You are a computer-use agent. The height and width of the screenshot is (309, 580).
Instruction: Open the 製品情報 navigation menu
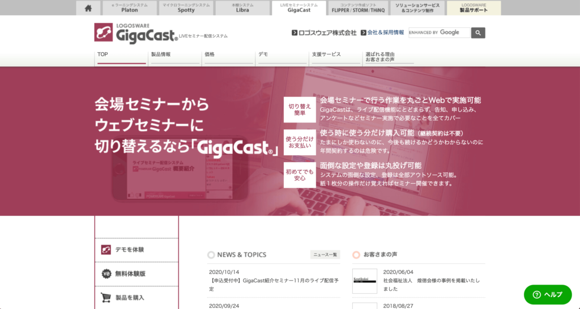click(x=175, y=57)
